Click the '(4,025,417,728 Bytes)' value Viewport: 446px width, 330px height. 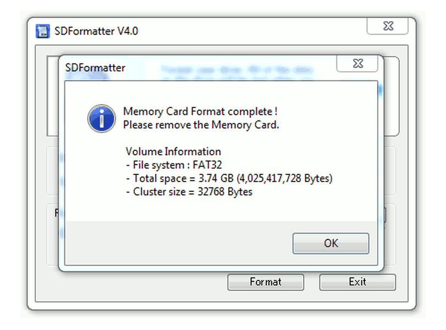click(x=284, y=178)
